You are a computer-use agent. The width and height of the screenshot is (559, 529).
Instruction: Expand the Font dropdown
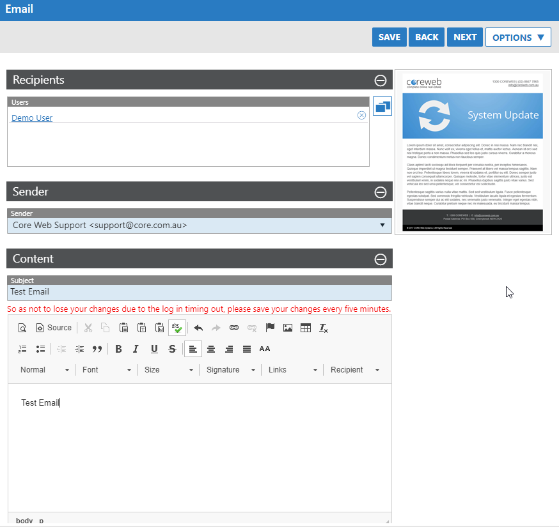(106, 370)
